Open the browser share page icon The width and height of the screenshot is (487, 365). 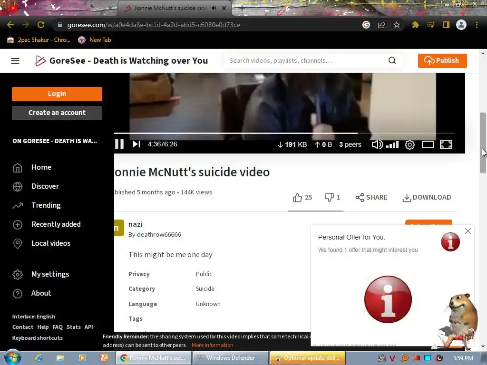click(x=381, y=25)
